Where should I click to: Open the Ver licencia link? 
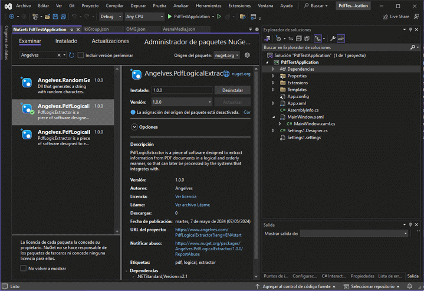186,197
